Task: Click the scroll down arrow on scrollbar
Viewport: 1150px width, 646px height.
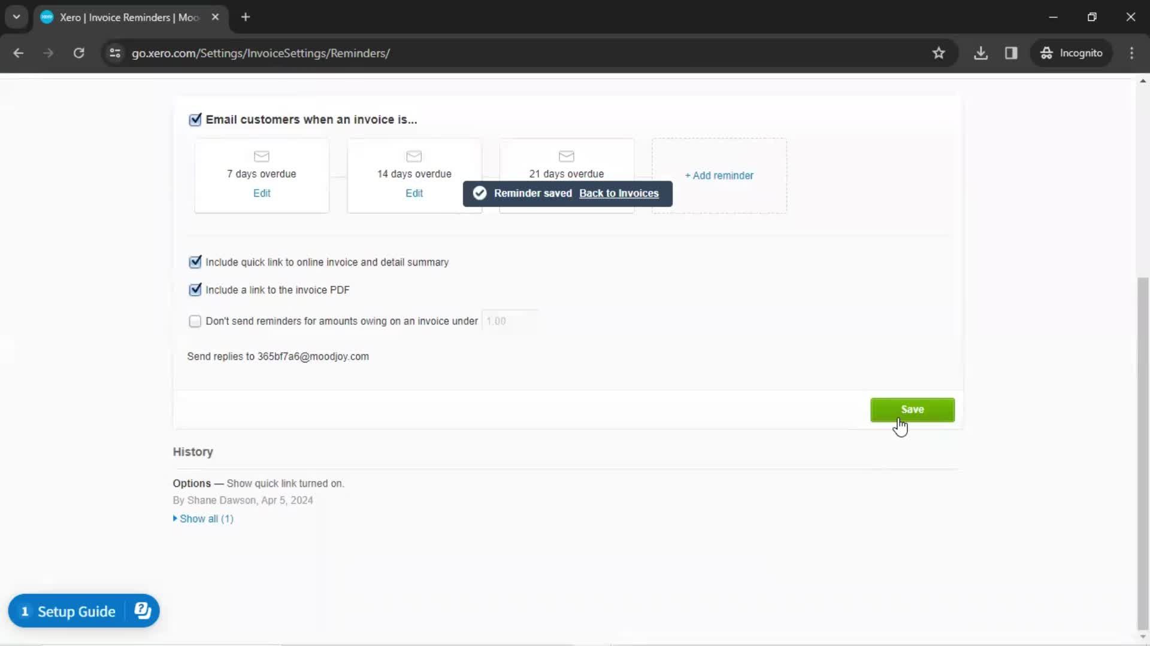Action: click(1143, 637)
